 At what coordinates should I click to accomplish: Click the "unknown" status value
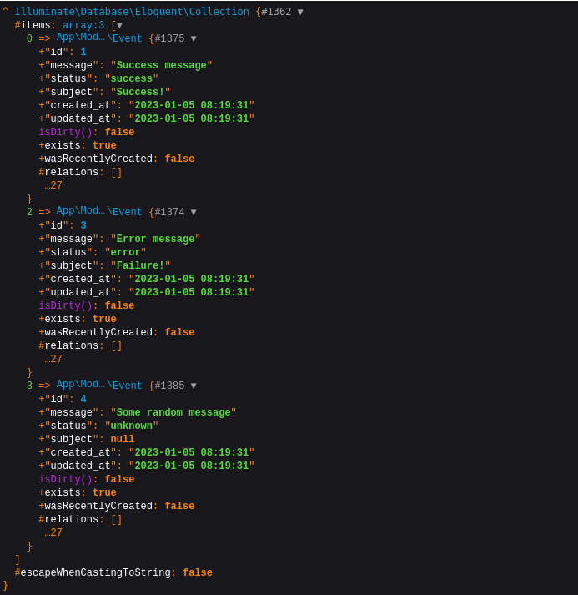pyautogui.click(x=131, y=426)
